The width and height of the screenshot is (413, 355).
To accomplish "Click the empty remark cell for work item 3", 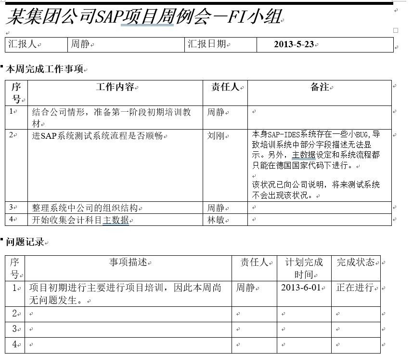I will 320,208.
